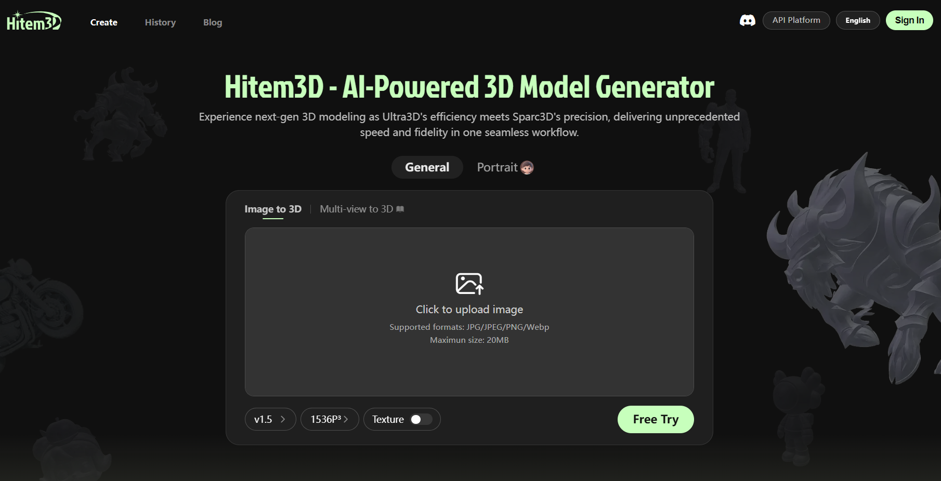Open the v1.5 version dropdown

[x=270, y=419]
